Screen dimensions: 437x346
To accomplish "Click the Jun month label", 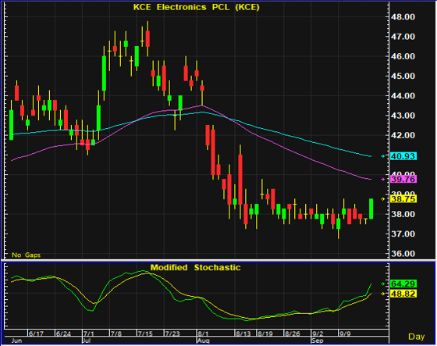I will [16, 341].
